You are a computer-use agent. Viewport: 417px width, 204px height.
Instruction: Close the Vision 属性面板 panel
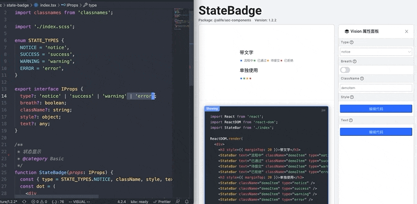coord(407,31)
